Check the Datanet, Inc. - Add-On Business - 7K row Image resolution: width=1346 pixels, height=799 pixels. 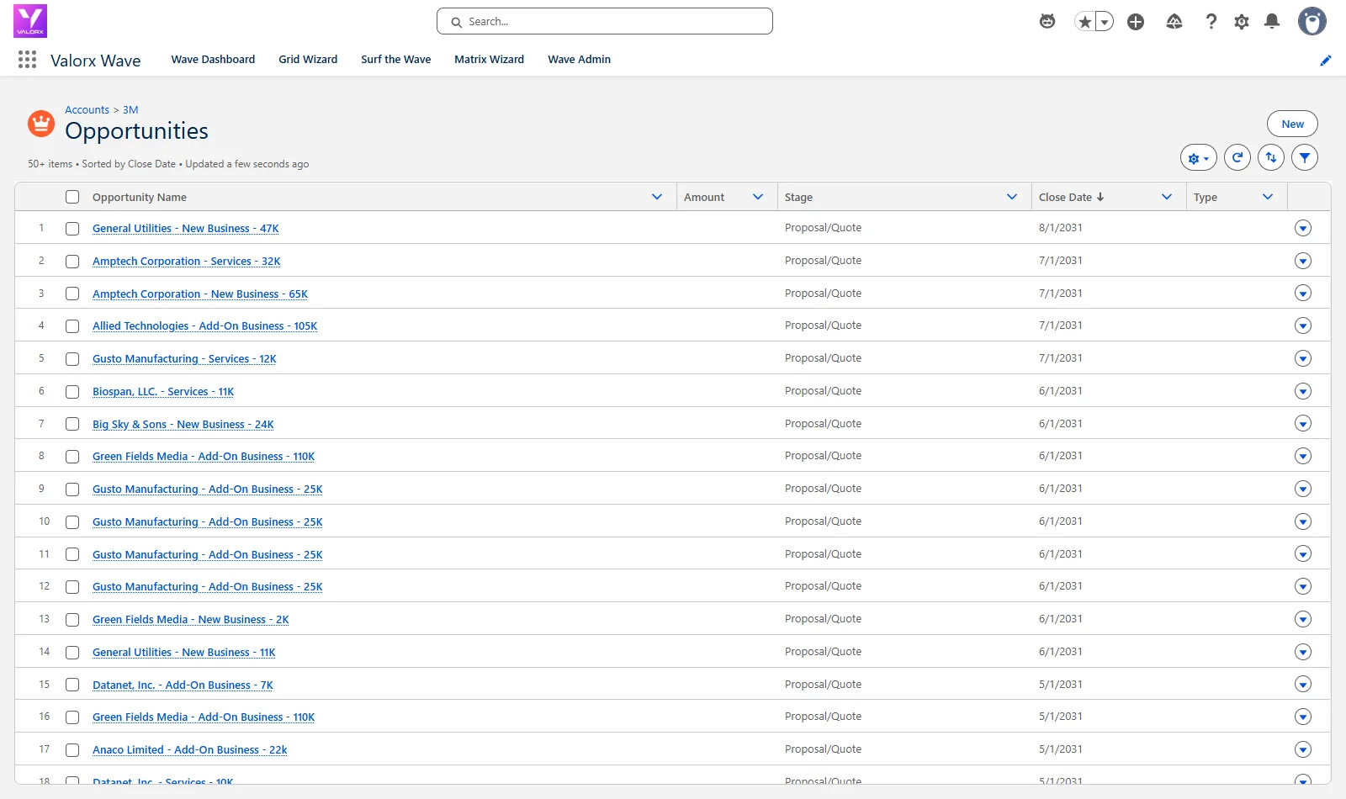tap(72, 685)
